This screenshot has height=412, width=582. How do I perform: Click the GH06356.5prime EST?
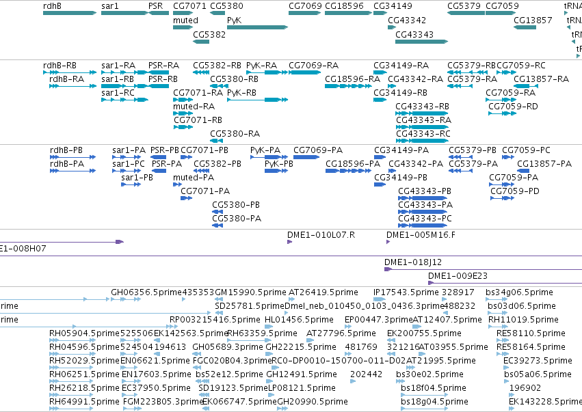pos(125,299)
